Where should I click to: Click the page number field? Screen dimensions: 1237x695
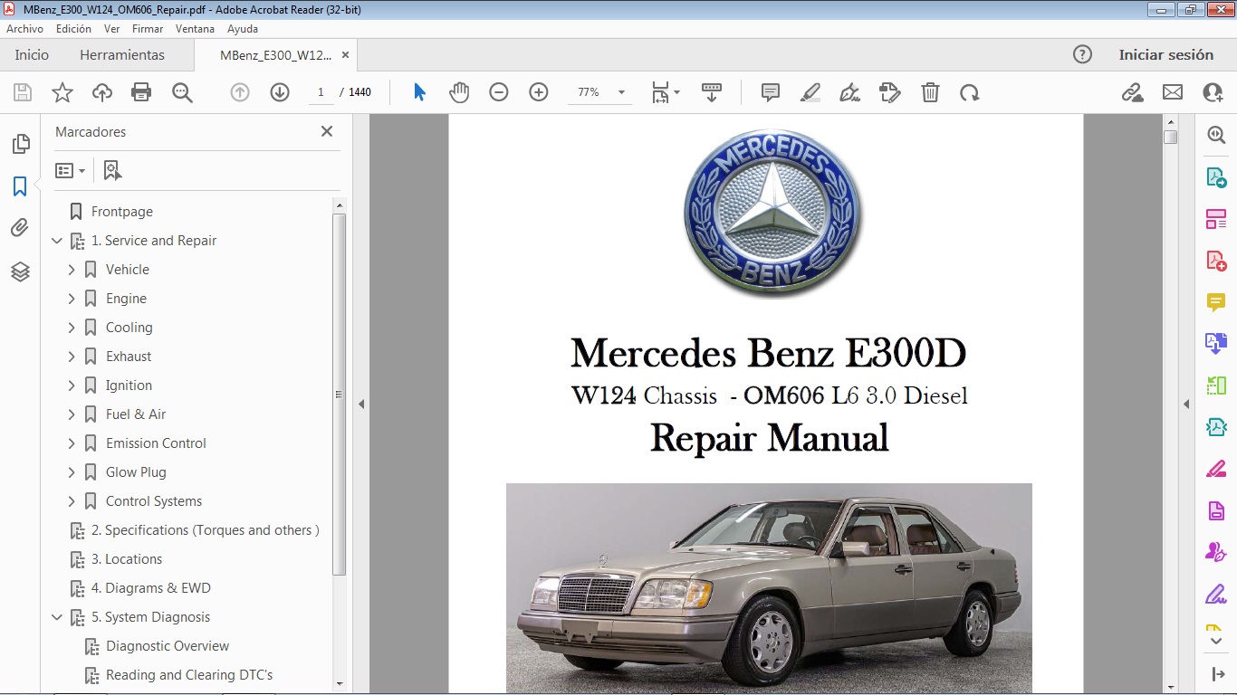[321, 92]
